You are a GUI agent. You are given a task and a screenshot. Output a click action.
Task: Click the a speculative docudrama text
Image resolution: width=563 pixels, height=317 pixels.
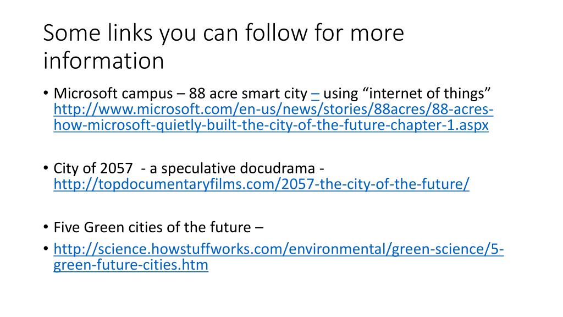233,168
